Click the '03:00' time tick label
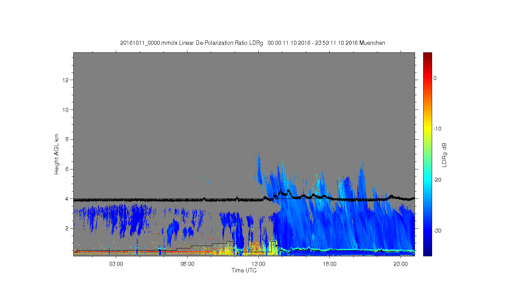Image resolution: width=514 pixels, height=308 pixels. click(116, 264)
